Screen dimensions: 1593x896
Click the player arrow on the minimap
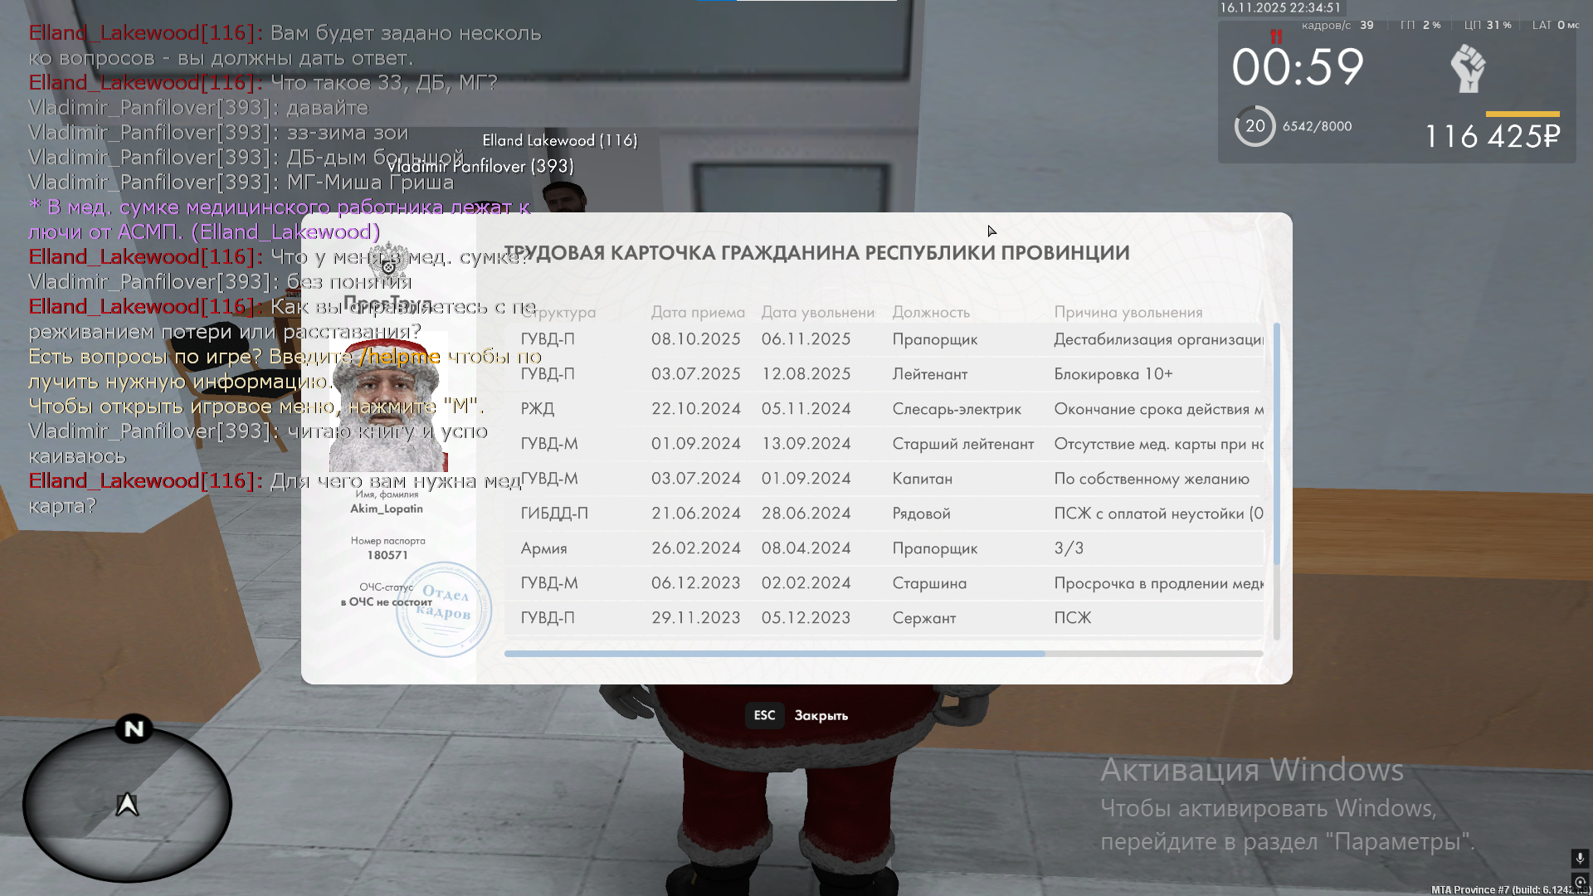point(127,804)
